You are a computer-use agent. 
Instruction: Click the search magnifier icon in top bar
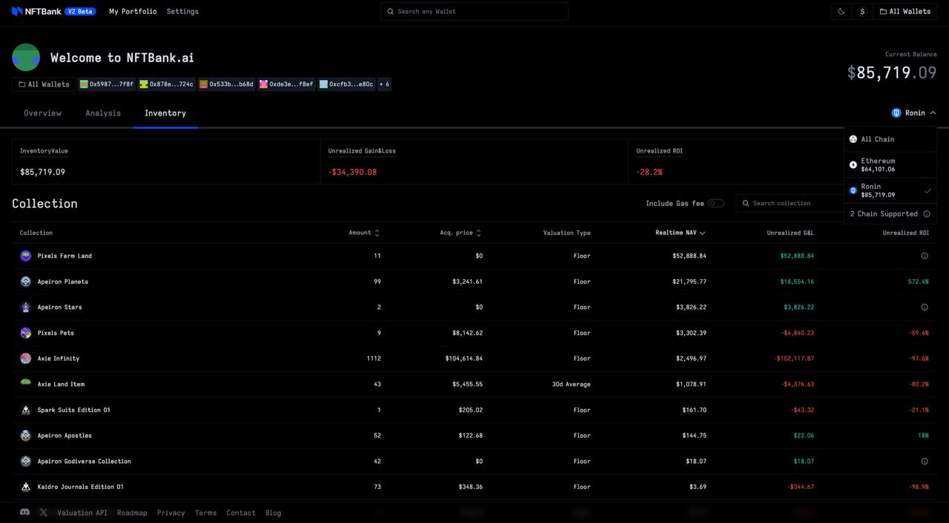point(391,11)
